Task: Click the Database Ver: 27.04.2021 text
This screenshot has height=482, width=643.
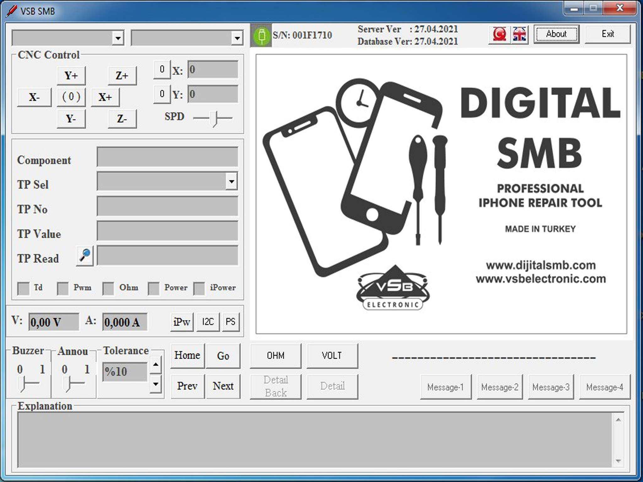Action: coord(408,41)
